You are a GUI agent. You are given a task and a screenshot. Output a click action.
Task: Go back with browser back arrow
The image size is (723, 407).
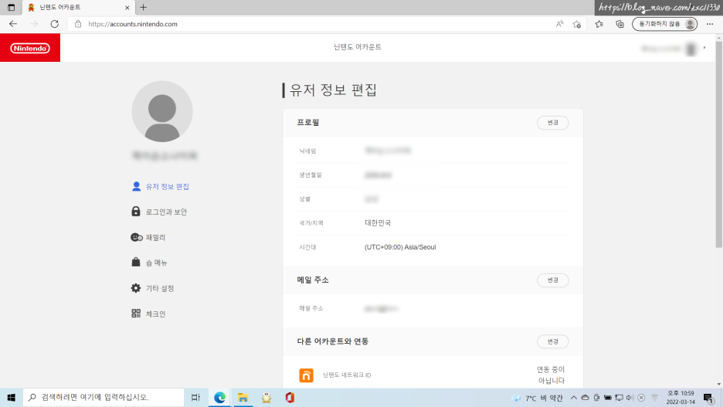[x=13, y=24]
